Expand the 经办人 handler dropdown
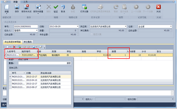This screenshot has width=177, height=109. click(37, 30)
